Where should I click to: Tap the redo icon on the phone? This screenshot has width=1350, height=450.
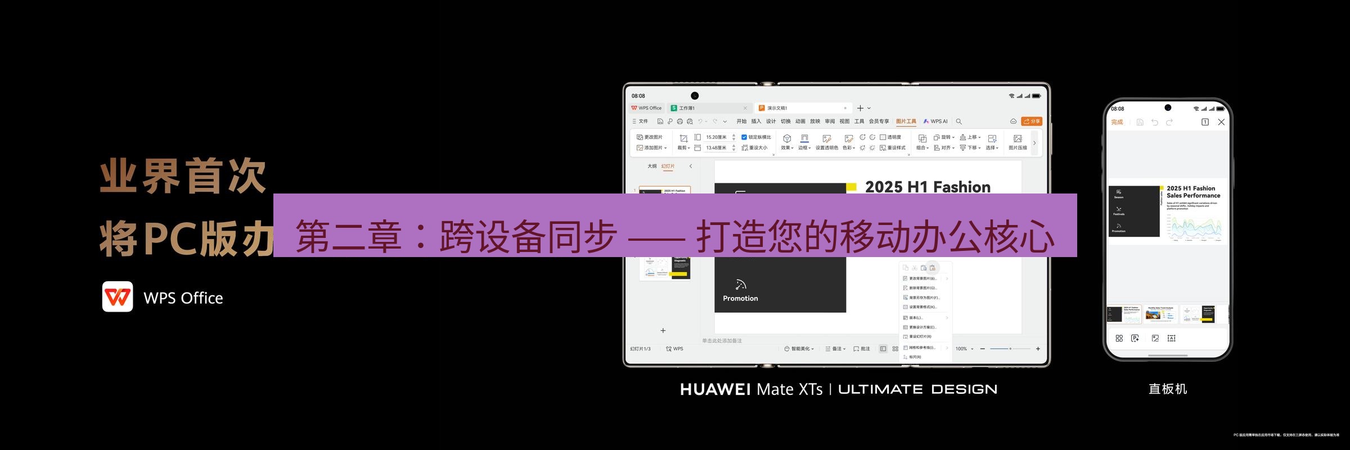point(1169,122)
